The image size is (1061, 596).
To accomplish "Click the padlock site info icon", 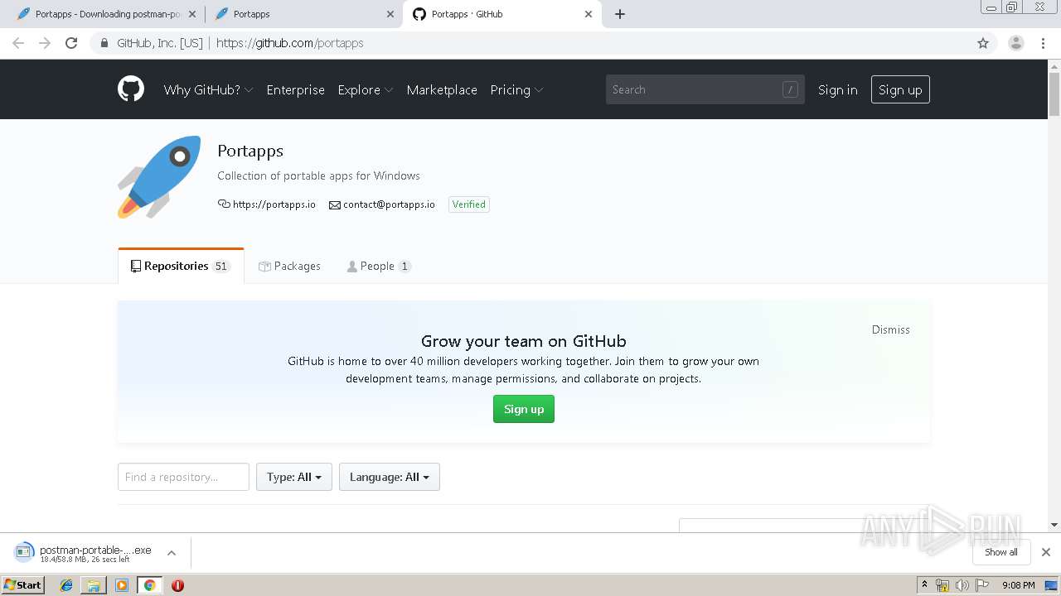I will tap(104, 43).
